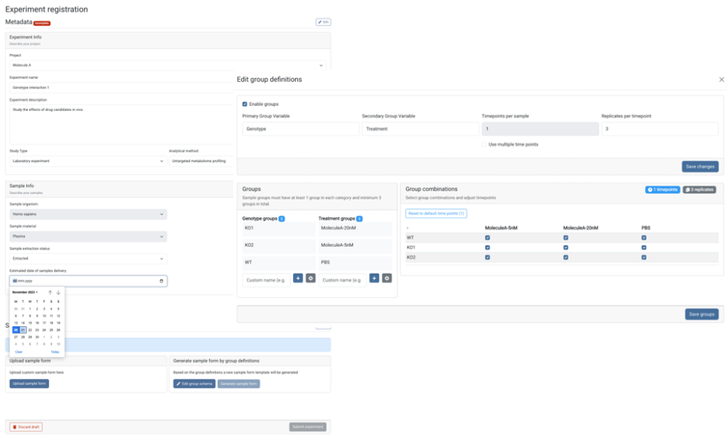Check Use multiple time points
Viewport: 727px width, 438px height.
pyautogui.click(x=484, y=145)
